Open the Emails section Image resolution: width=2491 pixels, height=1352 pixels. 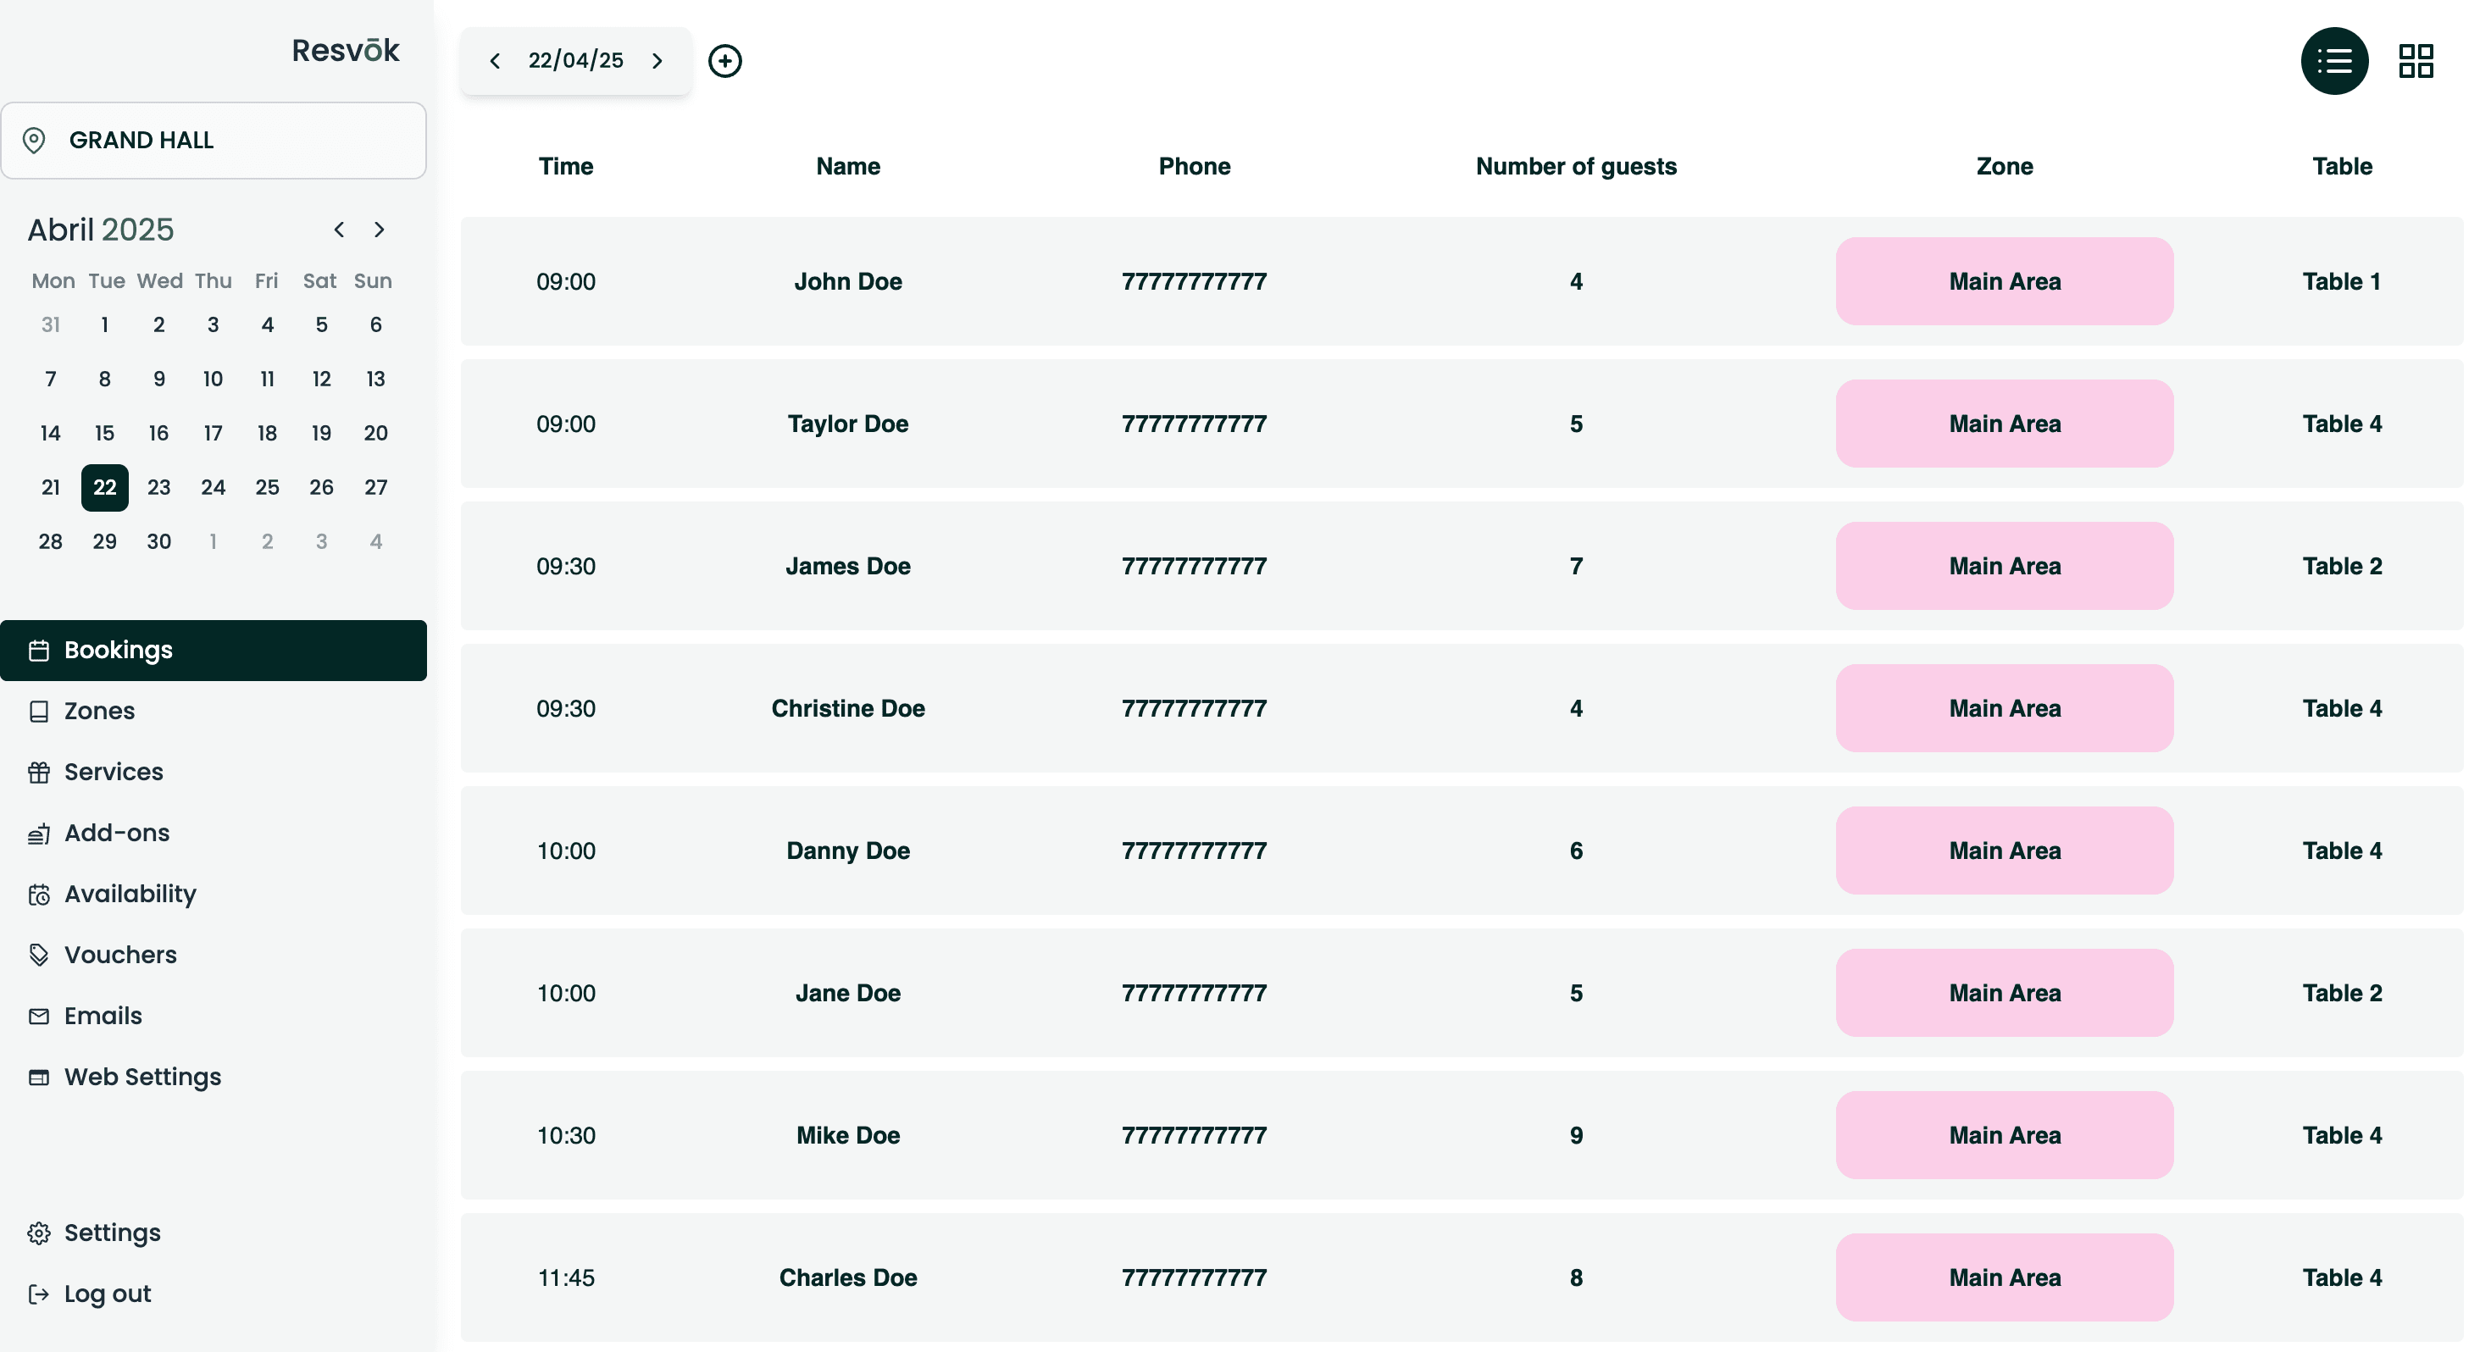103,1016
